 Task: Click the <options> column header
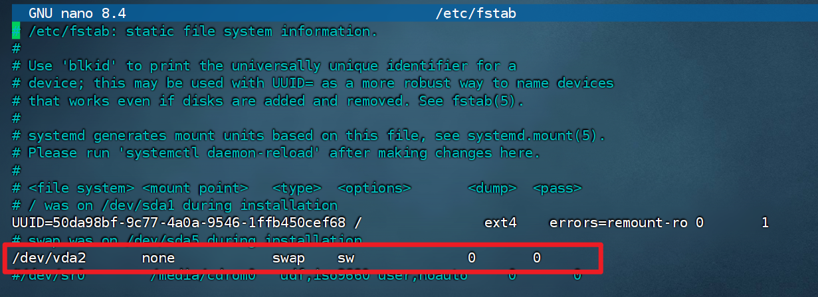(374, 188)
